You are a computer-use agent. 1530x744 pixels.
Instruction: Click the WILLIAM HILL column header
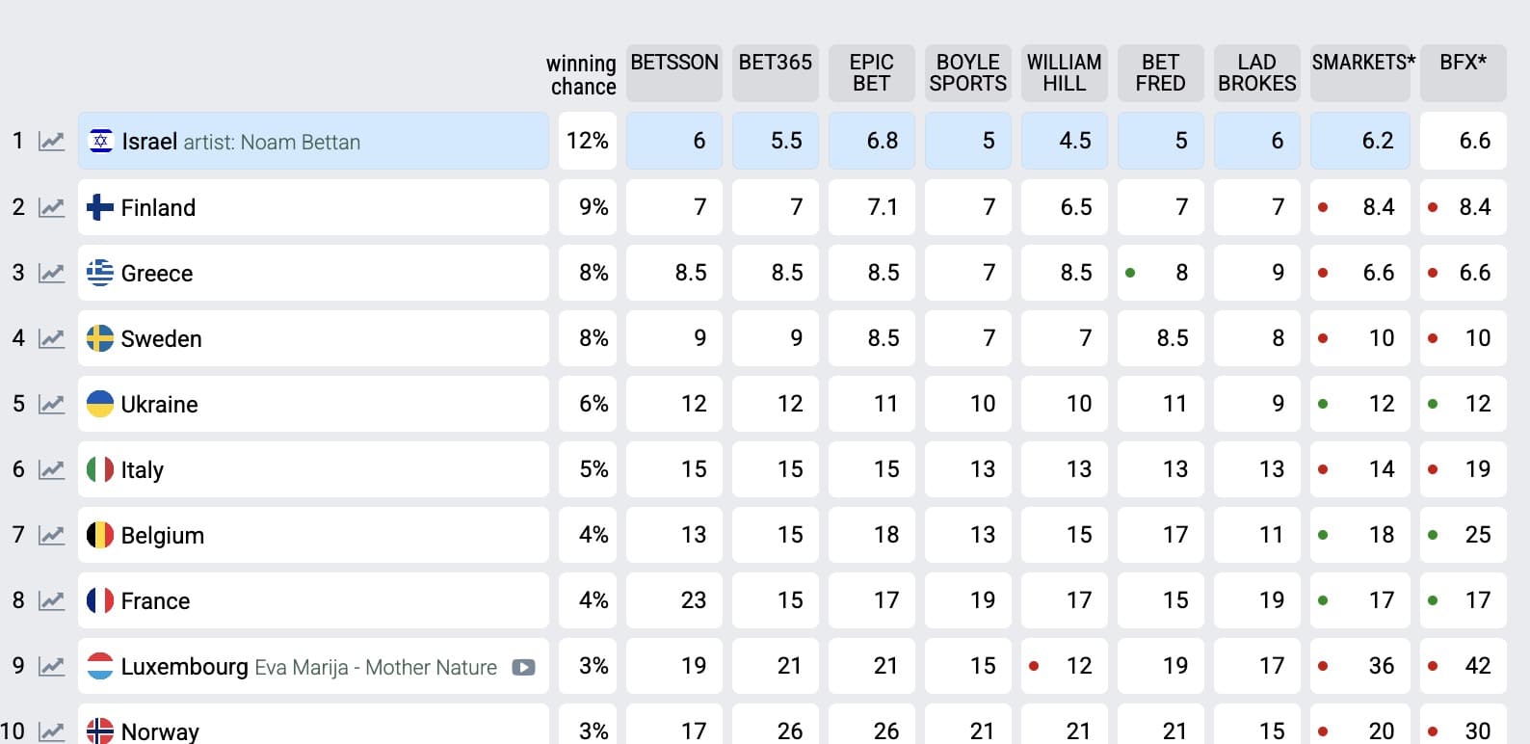click(x=1064, y=72)
